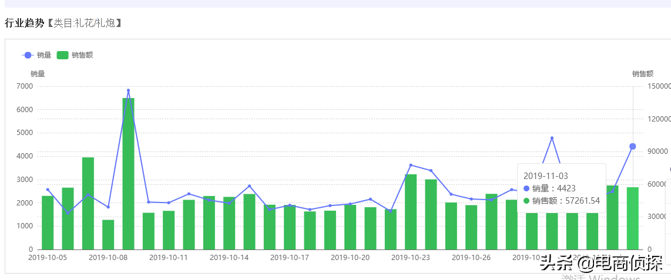Toggle the 销量 line series in legend

pyautogui.click(x=43, y=55)
